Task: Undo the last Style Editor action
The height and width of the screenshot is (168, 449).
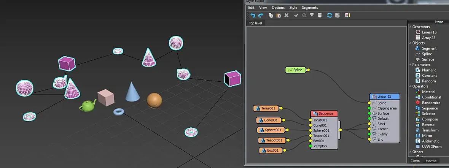Action: (x=253, y=16)
